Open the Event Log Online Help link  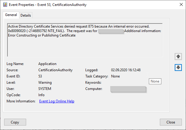coord(57,101)
